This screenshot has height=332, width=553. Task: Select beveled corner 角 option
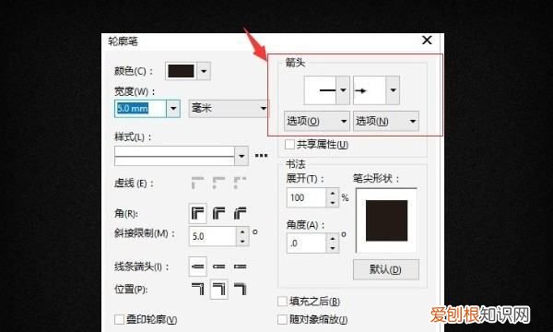click(x=240, y=213)
